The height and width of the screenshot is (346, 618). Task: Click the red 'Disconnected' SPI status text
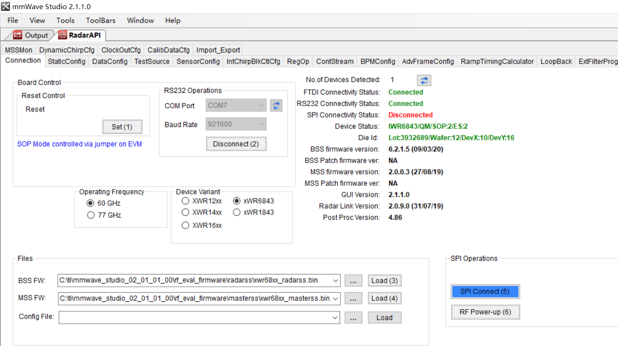pos(411,115)
